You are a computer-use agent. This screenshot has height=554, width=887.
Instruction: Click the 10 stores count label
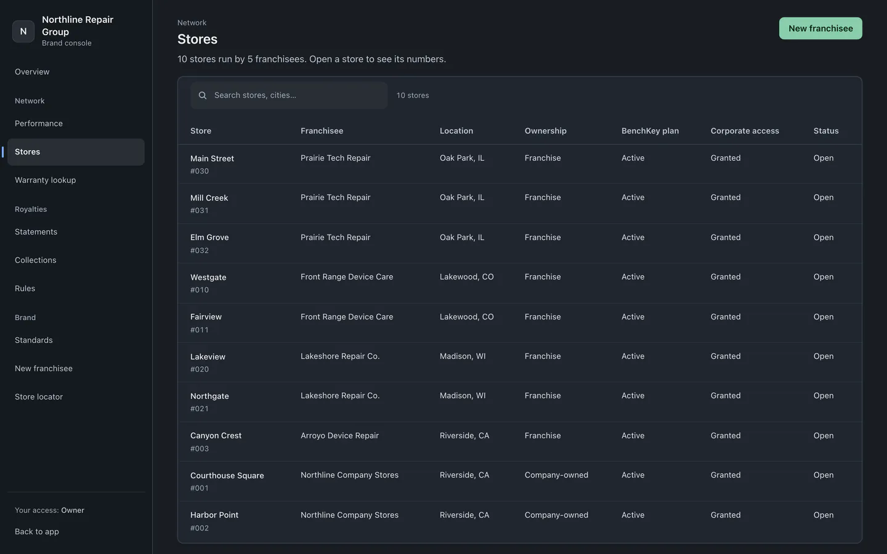pos(413,95)
